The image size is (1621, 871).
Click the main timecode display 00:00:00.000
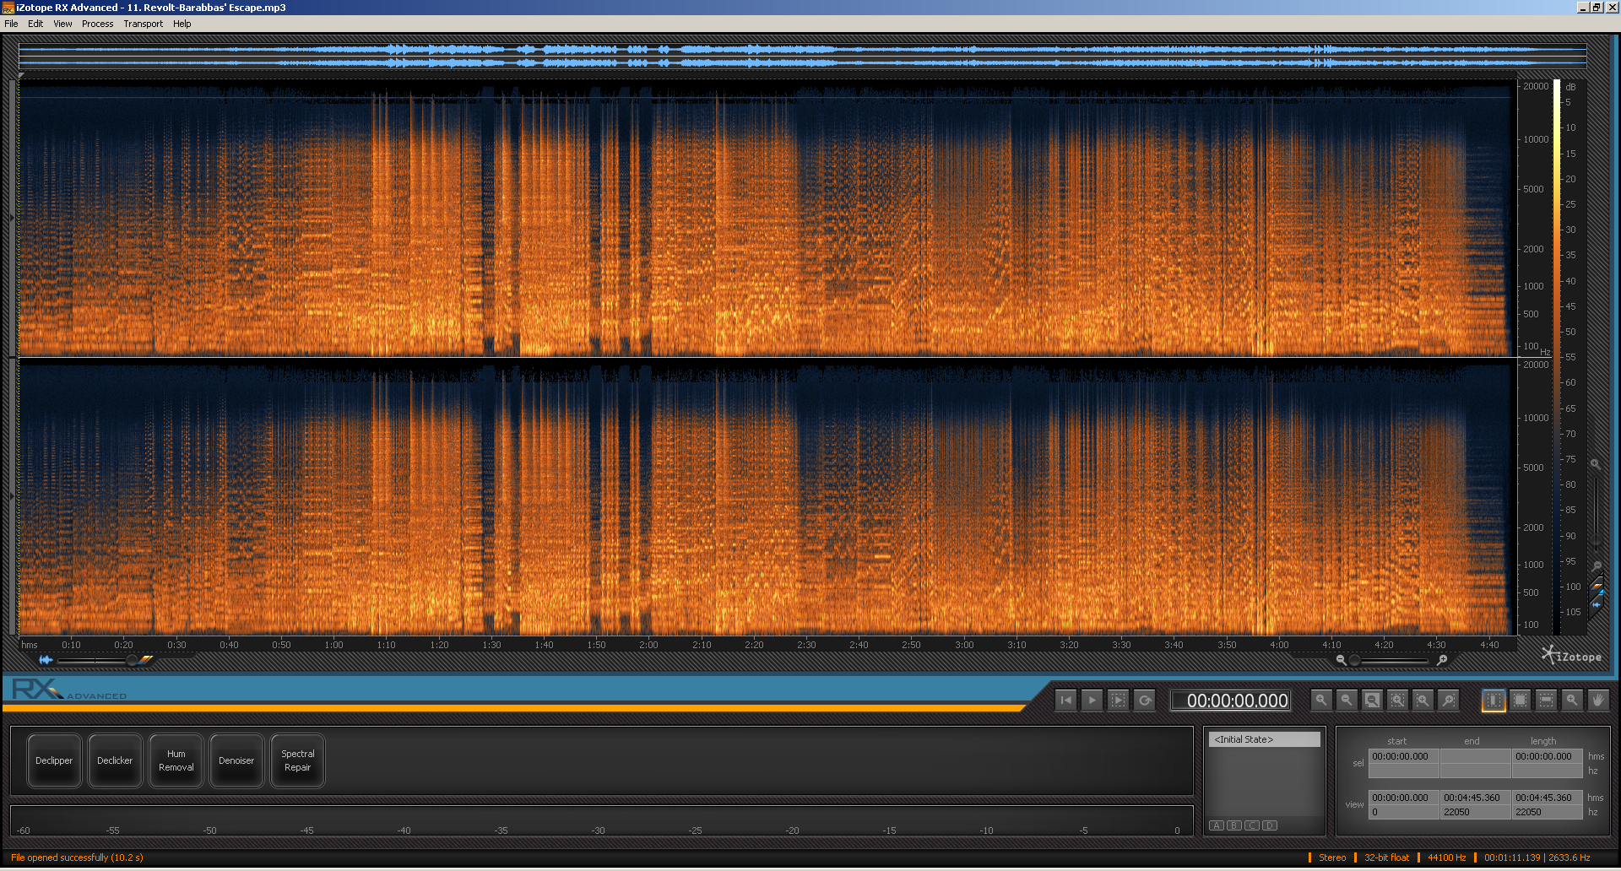(x=1231, y=701)
